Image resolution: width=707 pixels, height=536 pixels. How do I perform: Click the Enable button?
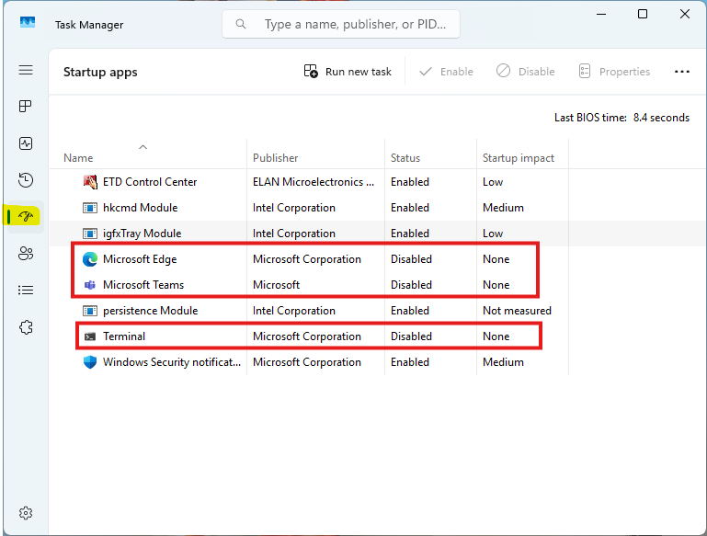(x=446, y=72)
